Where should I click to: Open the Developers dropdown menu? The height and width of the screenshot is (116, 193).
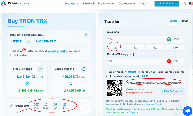coord(127,4)
